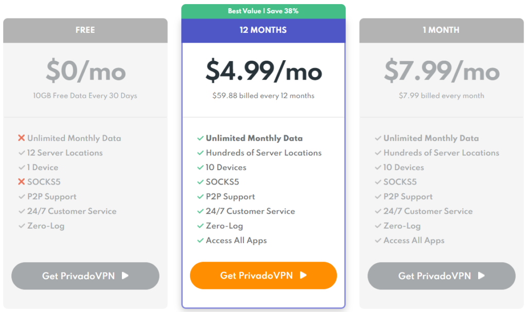This screenshot has width=527, height=312.
Task: Click the play arrow on orange Get PrivadoVPN button
Action: tap(303, 276)
